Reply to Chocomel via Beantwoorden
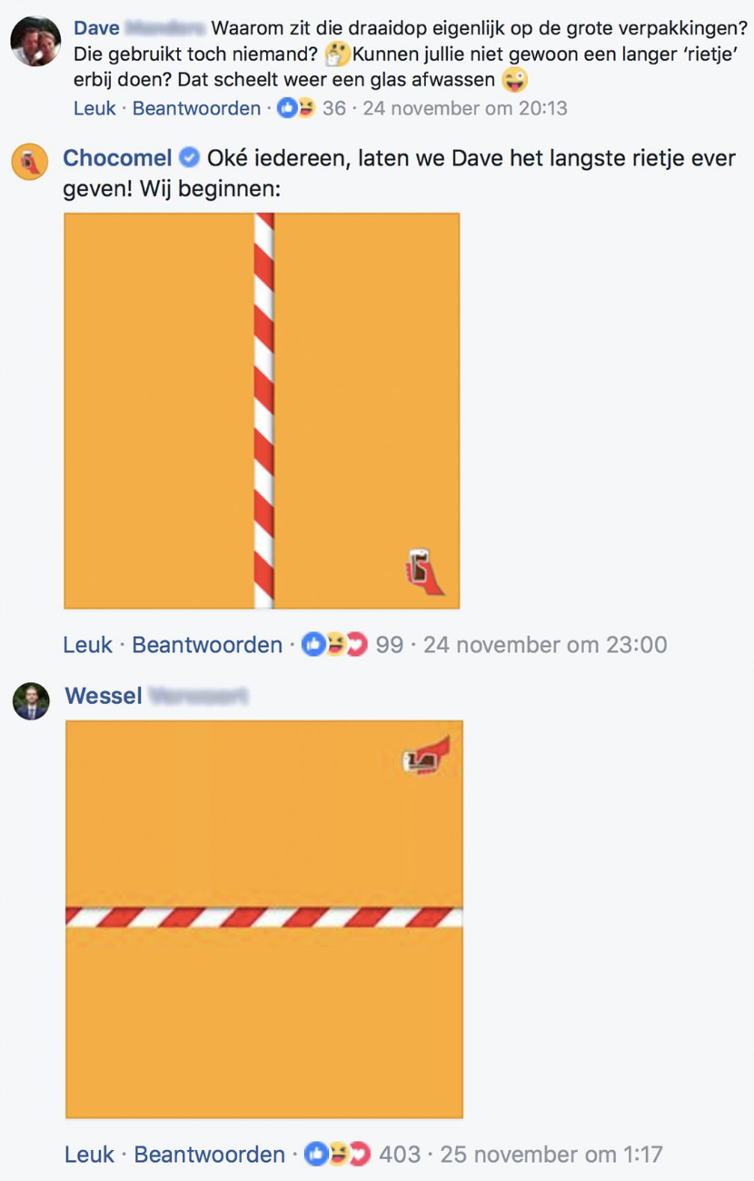 click(x=207, y=645)
